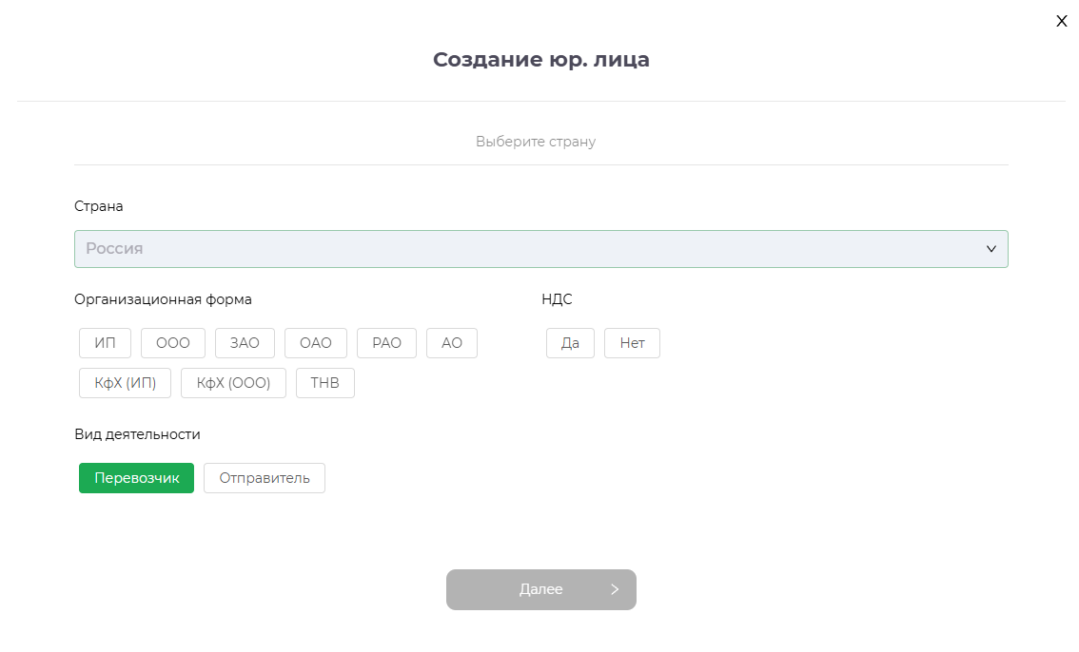
Task: Select КфХ (ООО) organizational form
Action: pyautogui.click(x=233, y=383)
